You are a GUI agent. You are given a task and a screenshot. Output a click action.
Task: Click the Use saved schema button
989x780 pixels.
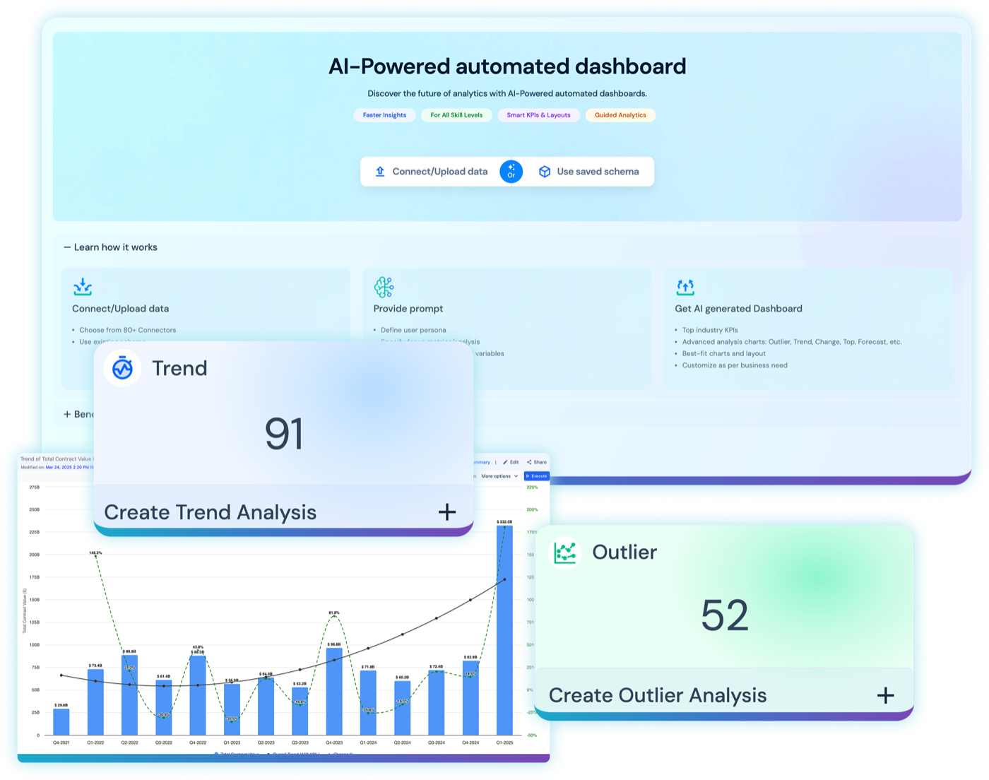589,172
